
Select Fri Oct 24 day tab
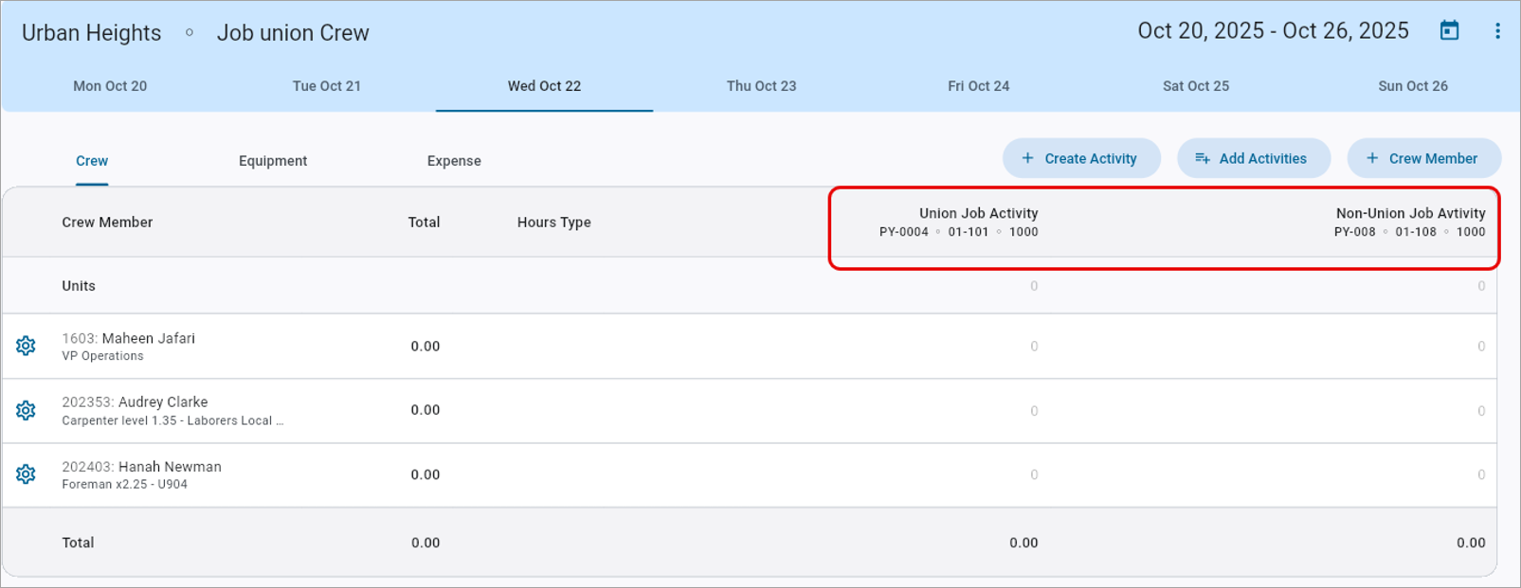[978, 86]
